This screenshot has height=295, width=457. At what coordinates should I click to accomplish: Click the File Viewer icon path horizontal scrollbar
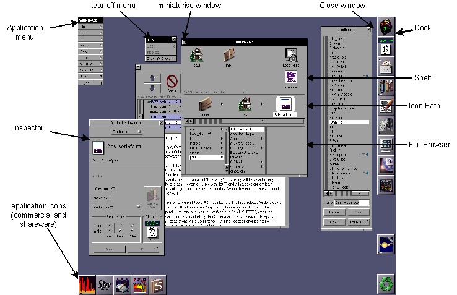coord(244,121)
